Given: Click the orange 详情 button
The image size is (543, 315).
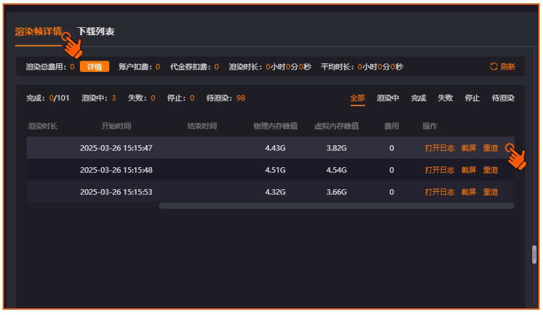Looking at the screenshot, I should click(x=94, y=67).
